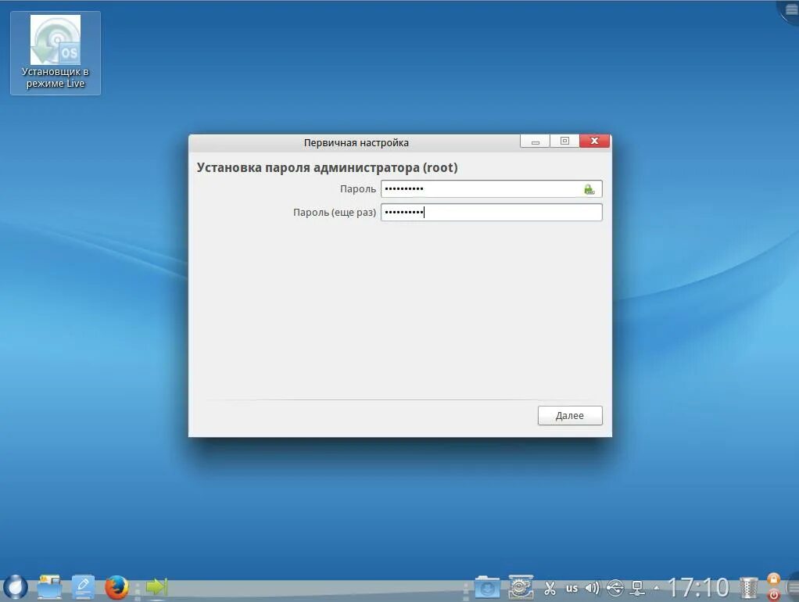
Task: Launch Firefox from the taskbar
Action: 116,586
